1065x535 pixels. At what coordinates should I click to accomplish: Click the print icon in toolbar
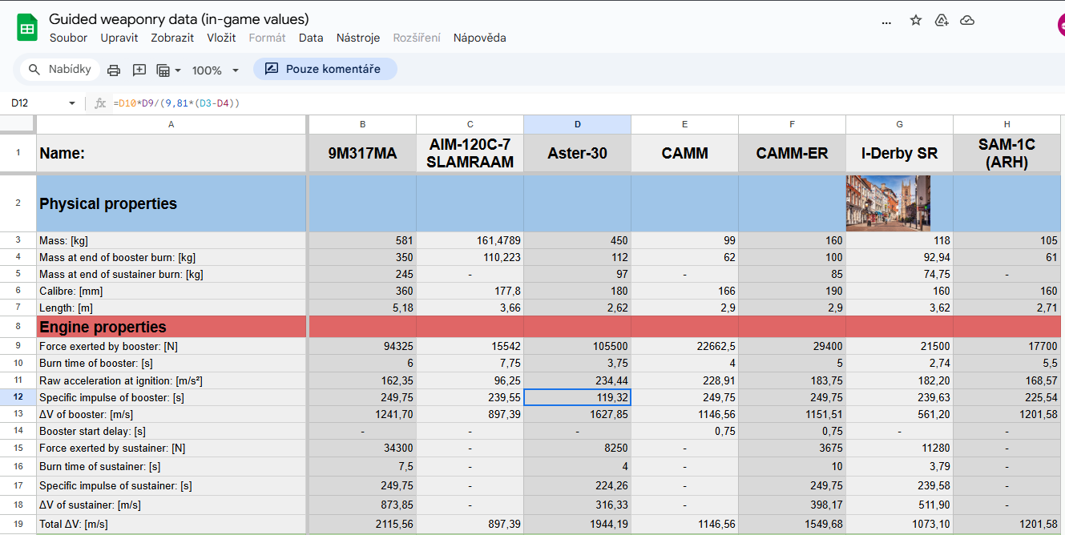click(x=114, y=70)
